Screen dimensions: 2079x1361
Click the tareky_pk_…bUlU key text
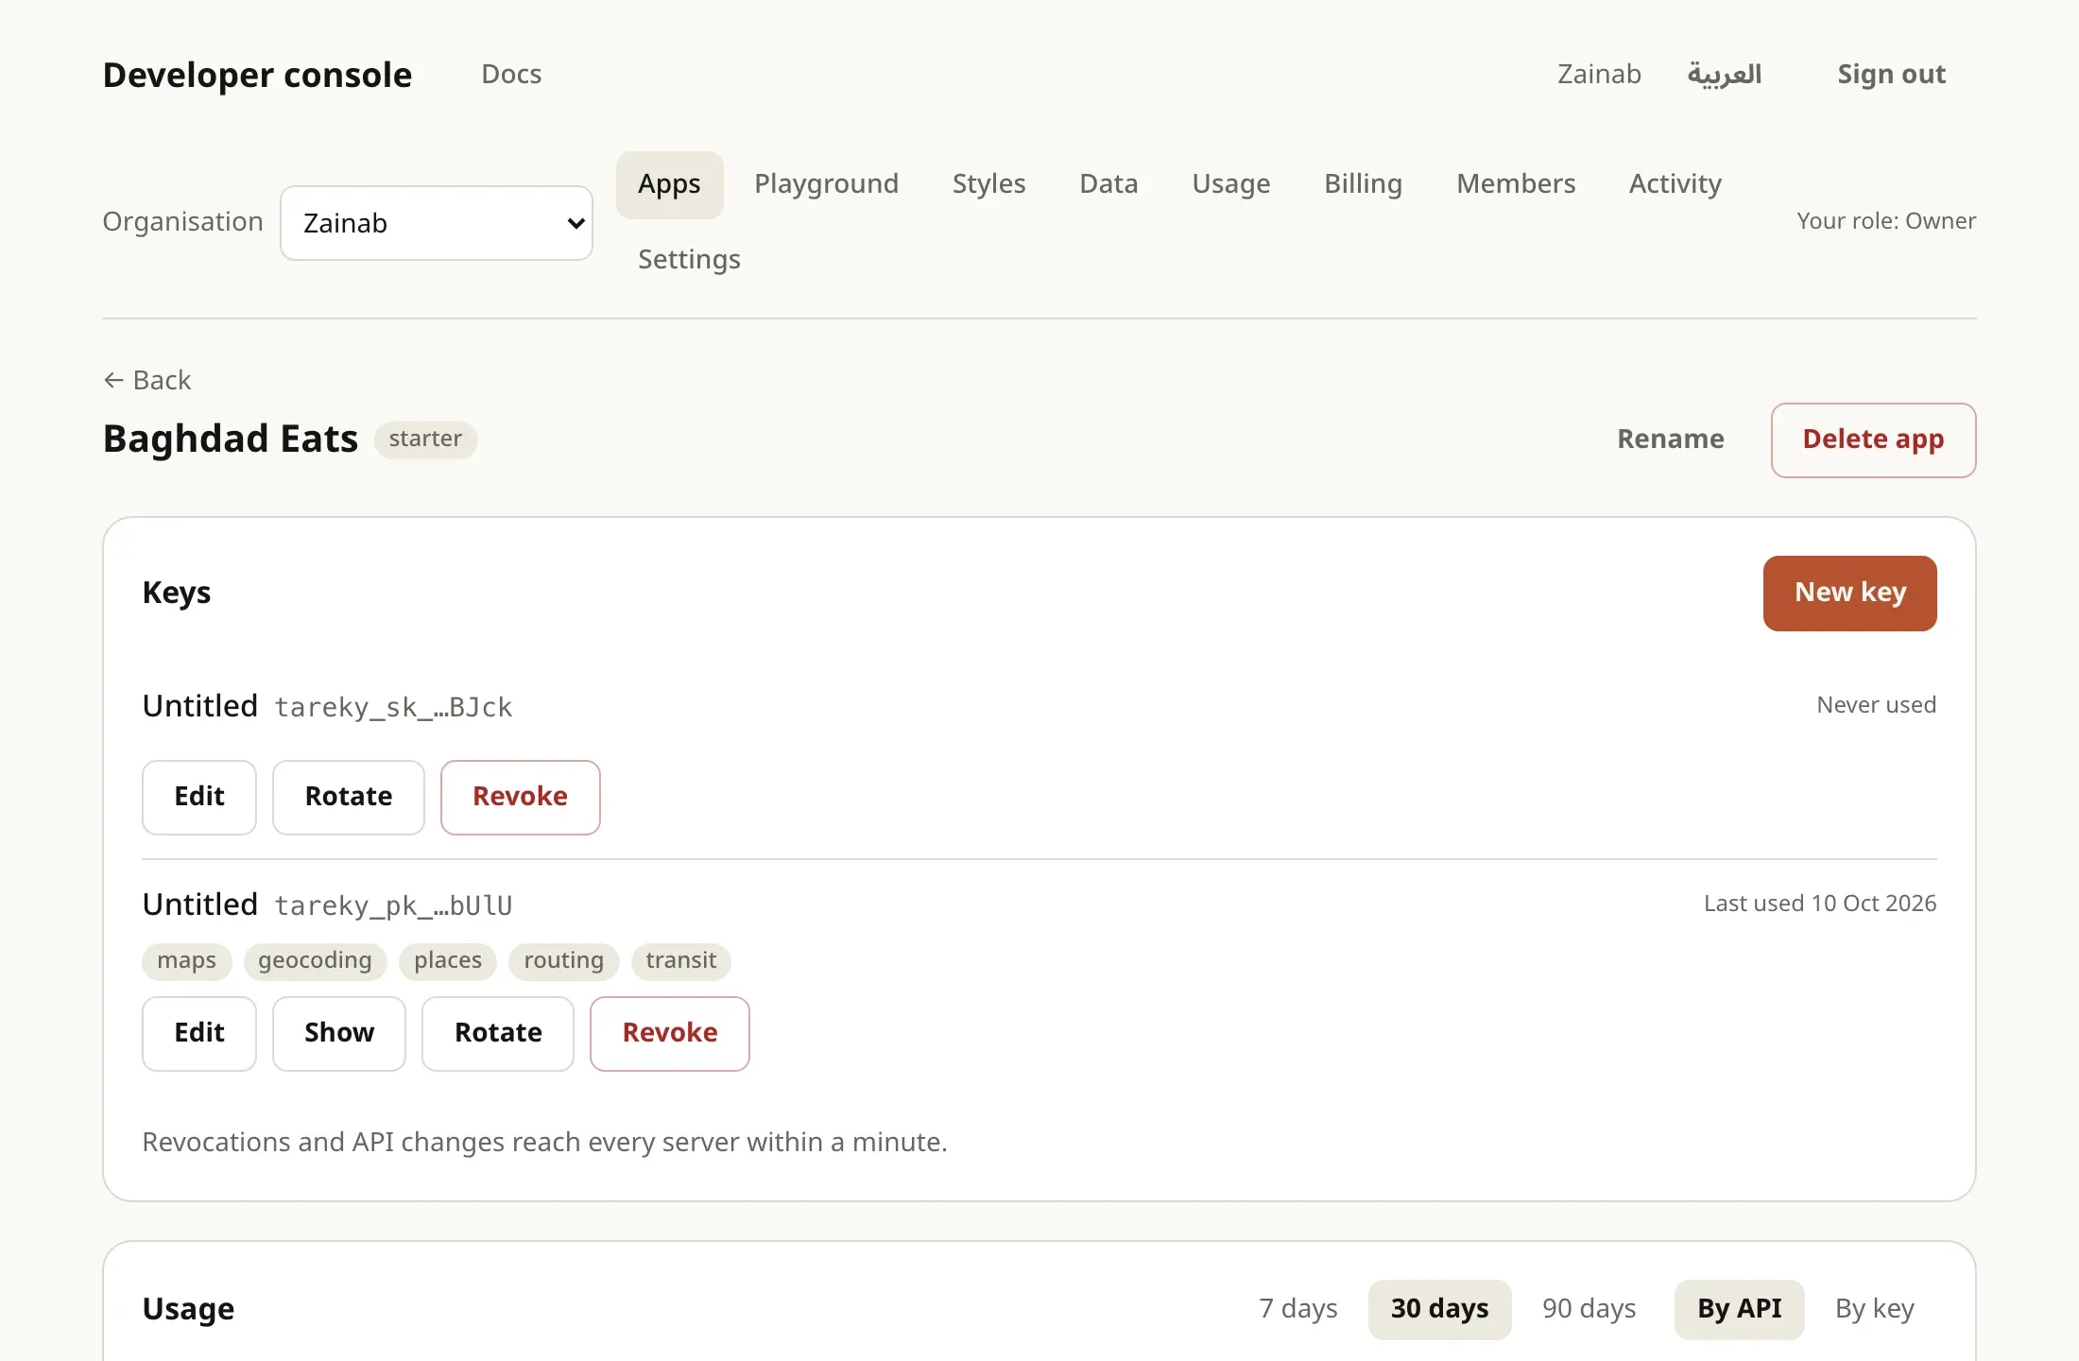point(393,905)
